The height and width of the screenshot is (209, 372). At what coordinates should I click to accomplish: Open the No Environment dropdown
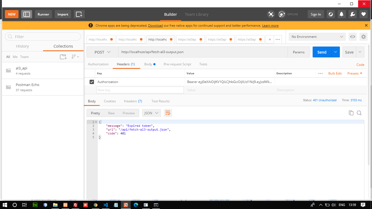317,37
